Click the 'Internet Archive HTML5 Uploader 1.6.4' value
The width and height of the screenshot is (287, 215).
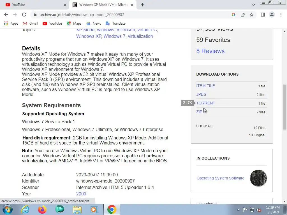(115, 187)
